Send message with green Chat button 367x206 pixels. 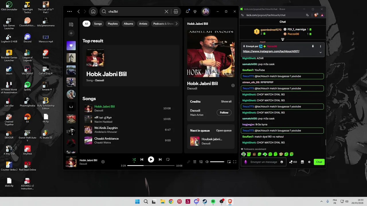319,162
